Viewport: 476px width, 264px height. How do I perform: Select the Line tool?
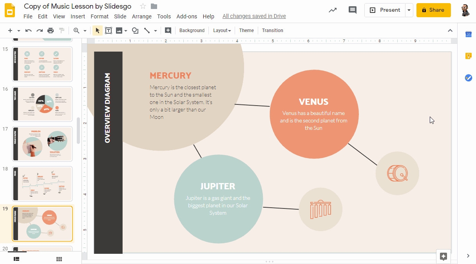[147, 31]
